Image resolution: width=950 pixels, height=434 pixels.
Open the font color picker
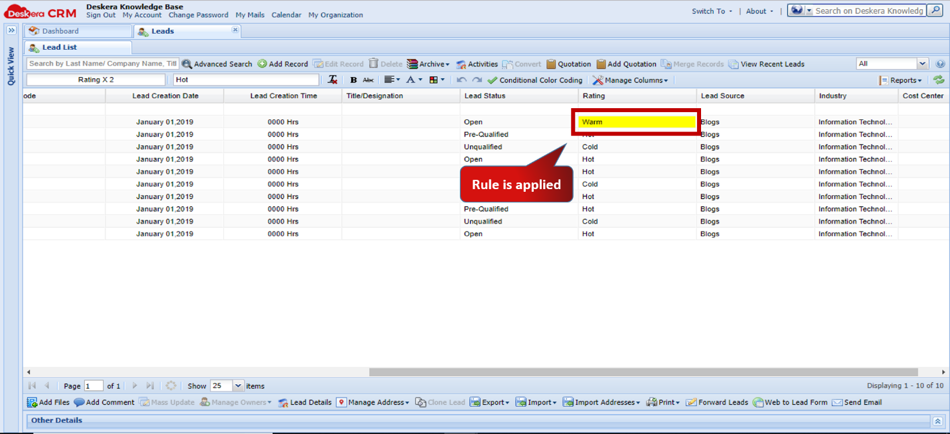point(412,80)
